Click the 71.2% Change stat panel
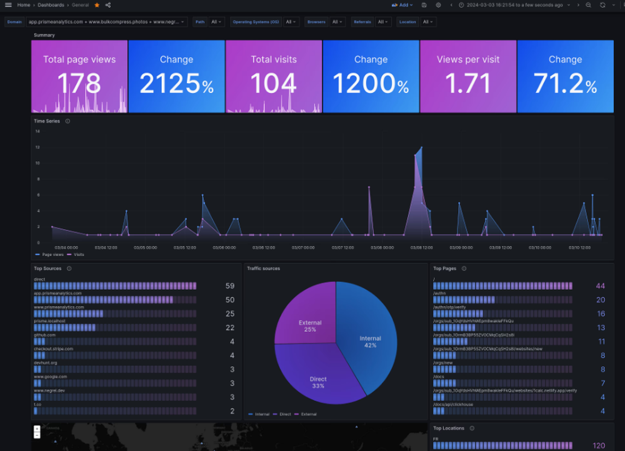 tap(565, 76)
